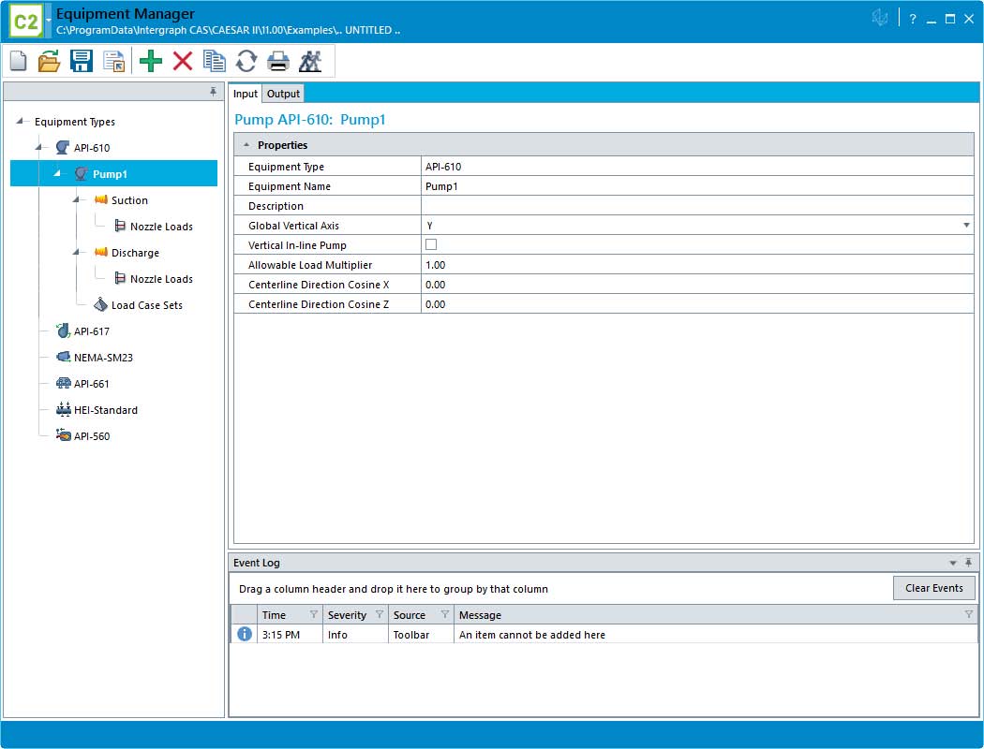This screenshot has width=984, height=749.
Task: Click the API-661 air cooler icon
Action: click(x=63, y=383)
